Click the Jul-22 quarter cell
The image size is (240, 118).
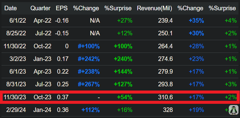pyautogui.click(x=43, y=33)
